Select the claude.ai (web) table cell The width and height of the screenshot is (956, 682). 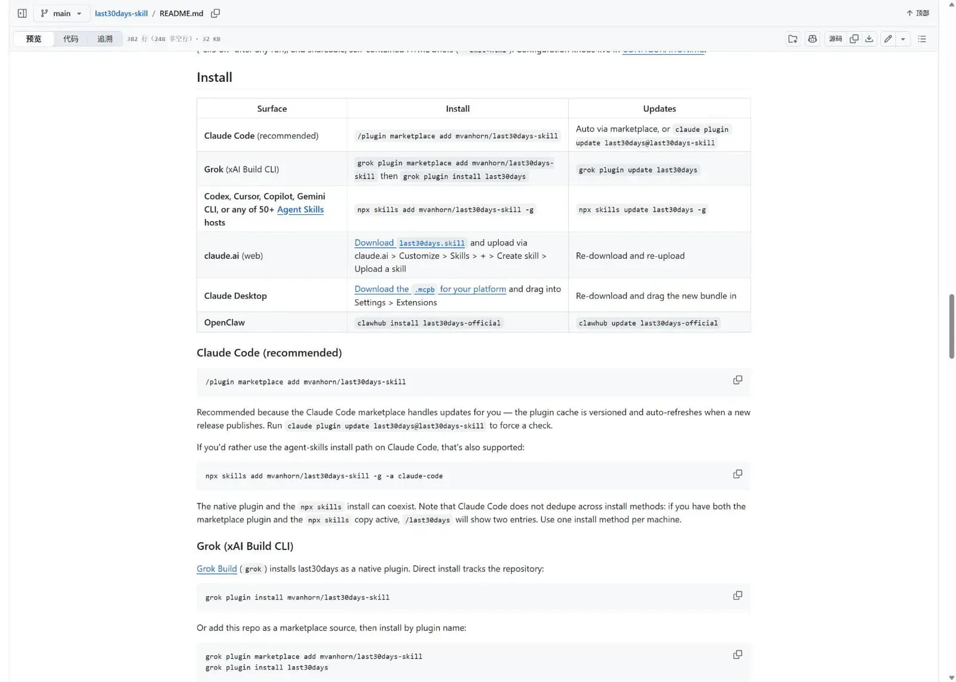tap(272, 256)
